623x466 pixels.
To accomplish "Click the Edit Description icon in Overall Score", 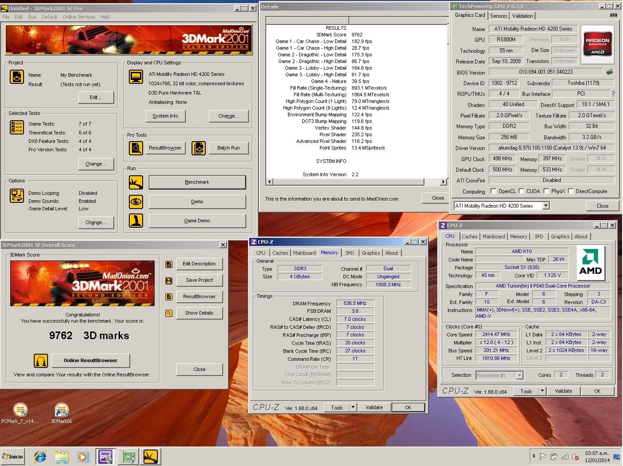I will coord(169,264).
